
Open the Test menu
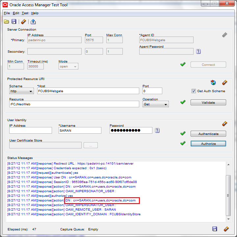tap(25, 13)
